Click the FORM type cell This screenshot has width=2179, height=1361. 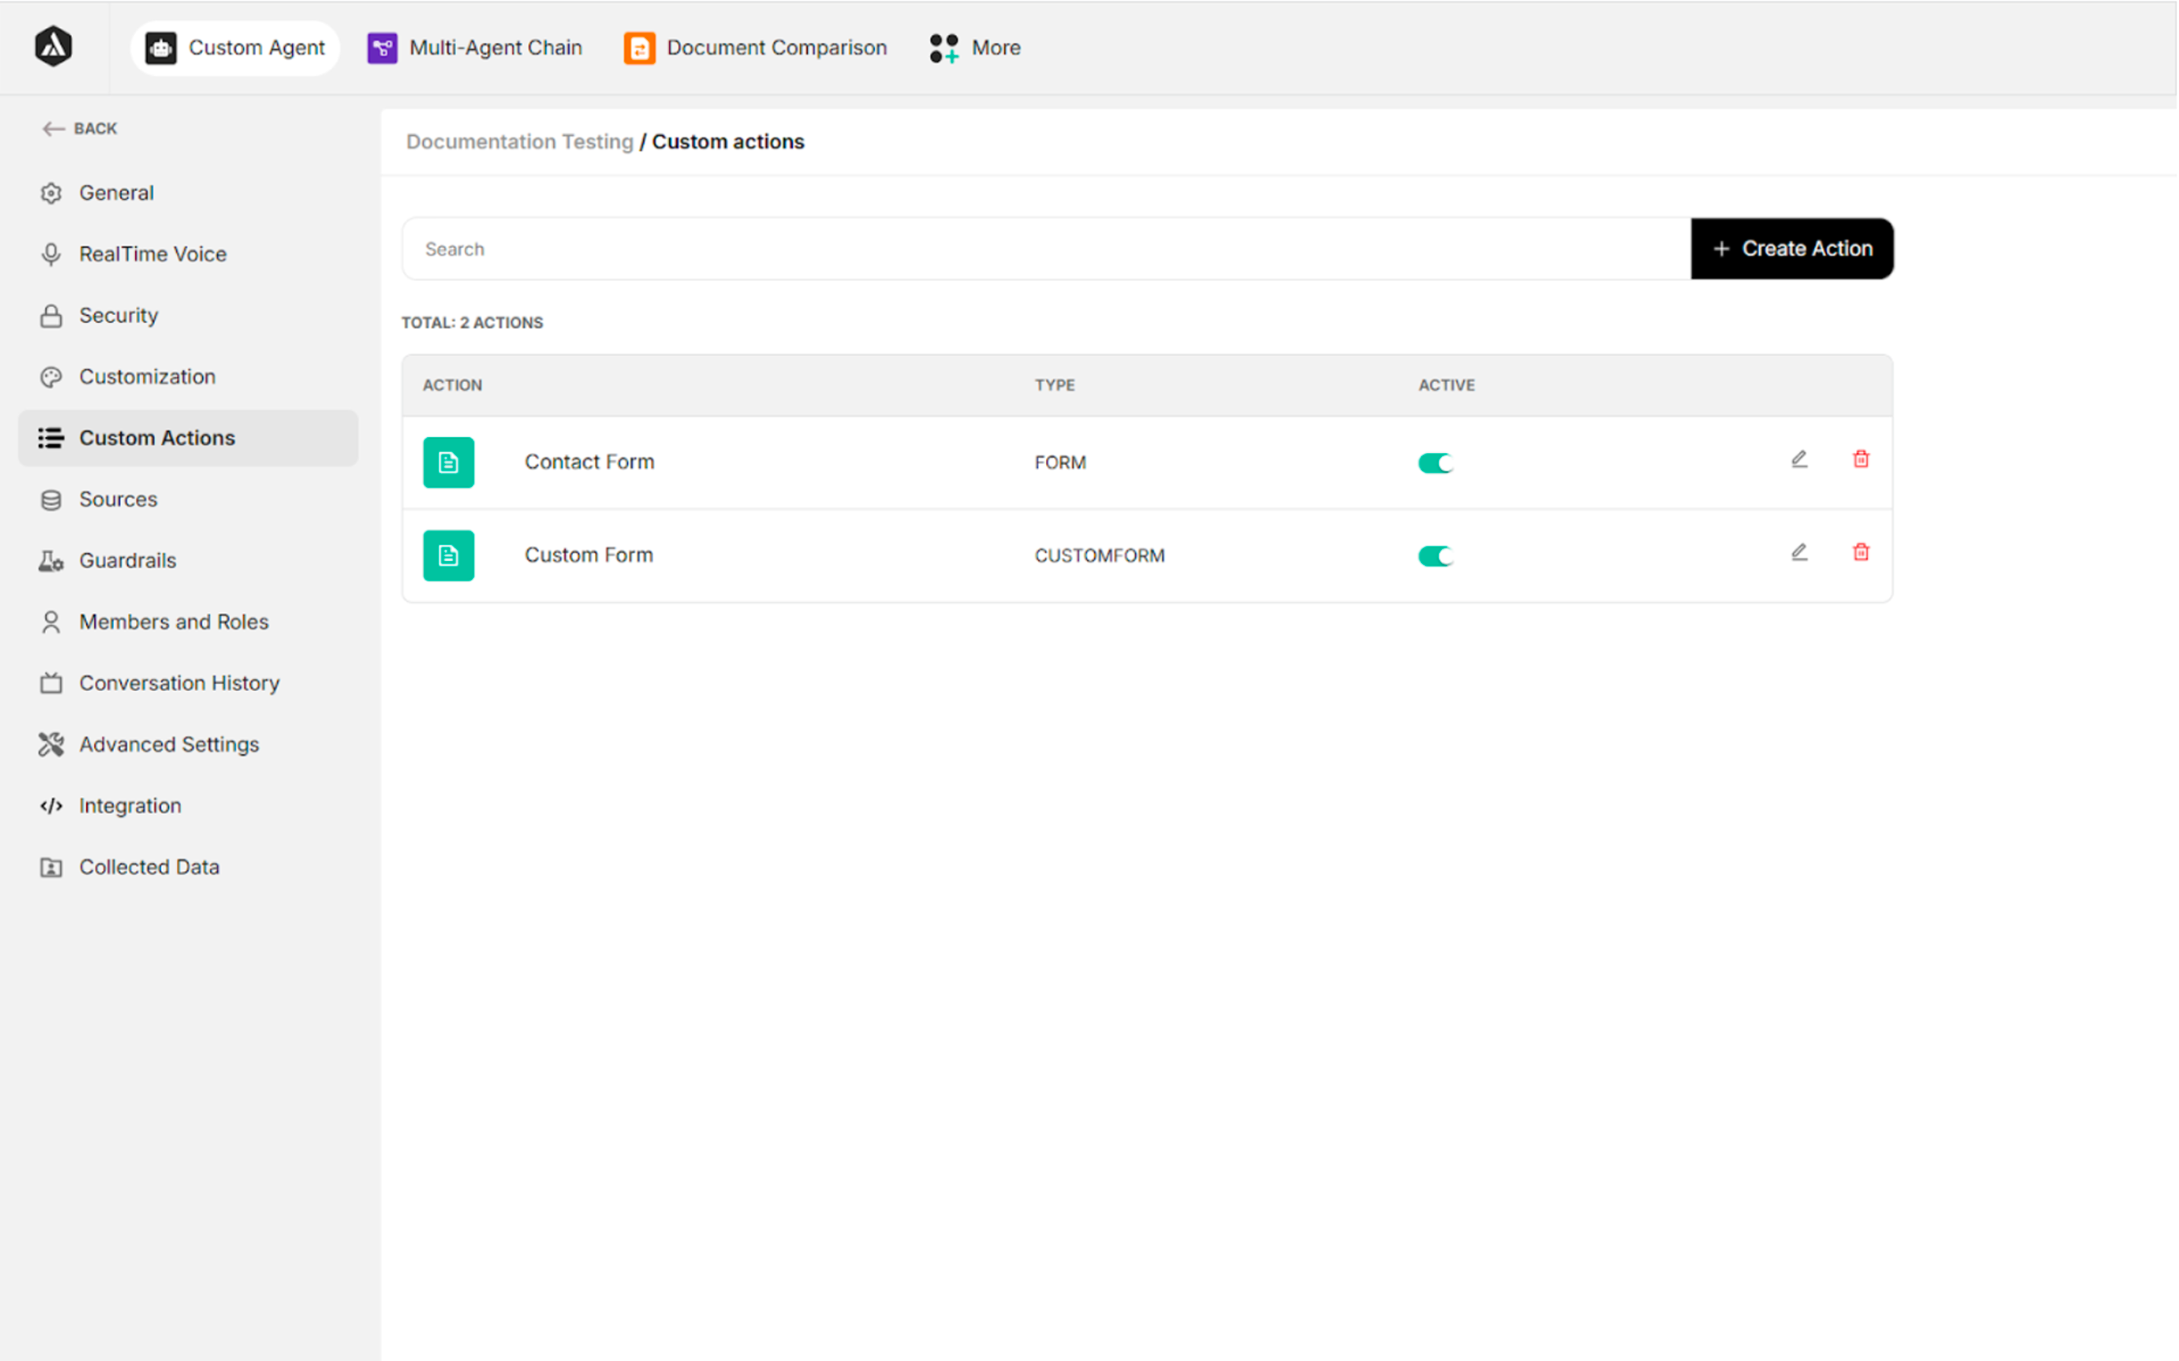click(1061, 463)
